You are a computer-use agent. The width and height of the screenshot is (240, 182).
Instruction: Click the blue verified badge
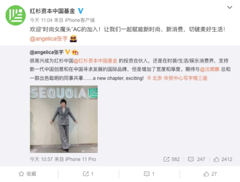pos(80,11)
